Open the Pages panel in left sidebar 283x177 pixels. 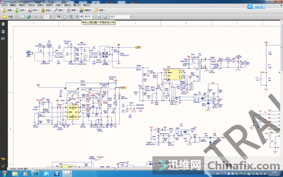pyautogui.click(x=3, y=24)
